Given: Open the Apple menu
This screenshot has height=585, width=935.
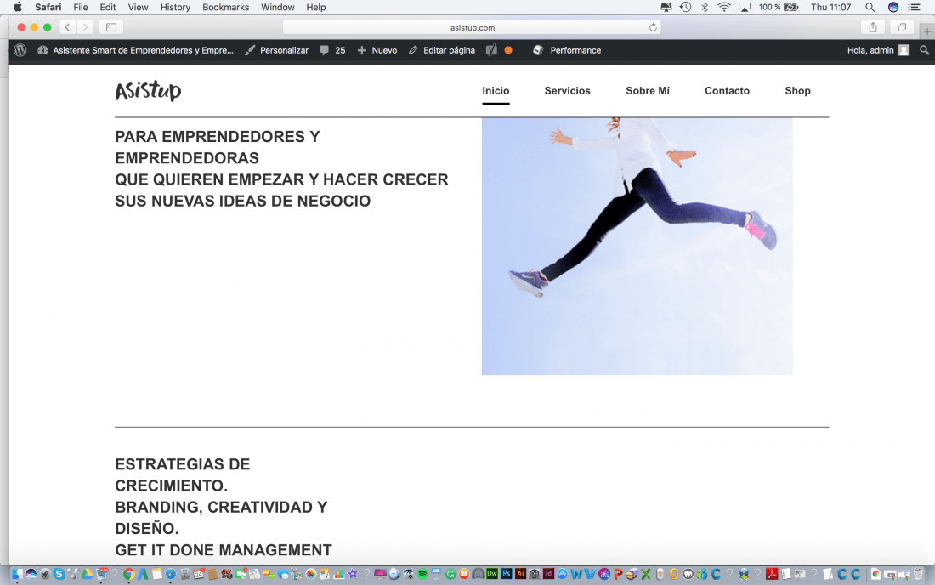Looking at the screenshot, I should 18,7.
